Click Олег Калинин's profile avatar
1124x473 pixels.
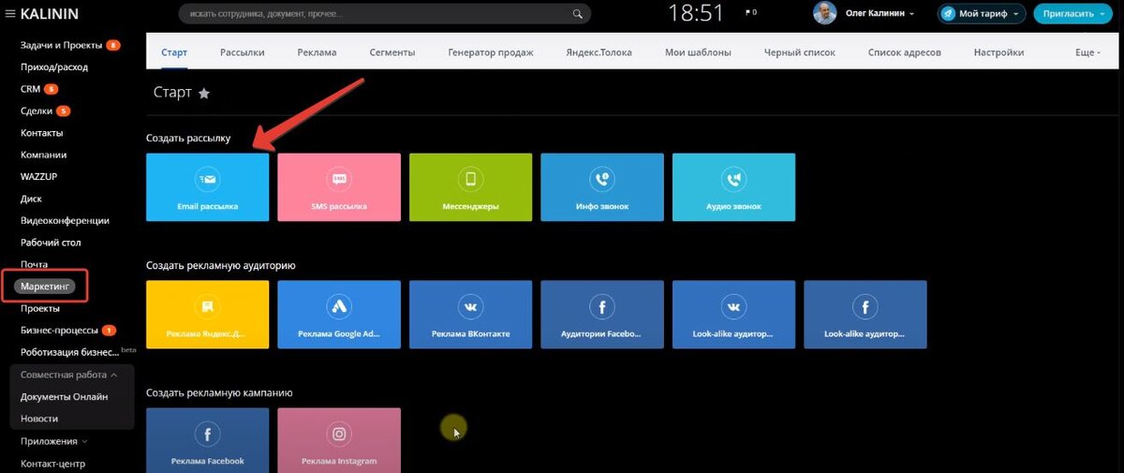(824, 13)
